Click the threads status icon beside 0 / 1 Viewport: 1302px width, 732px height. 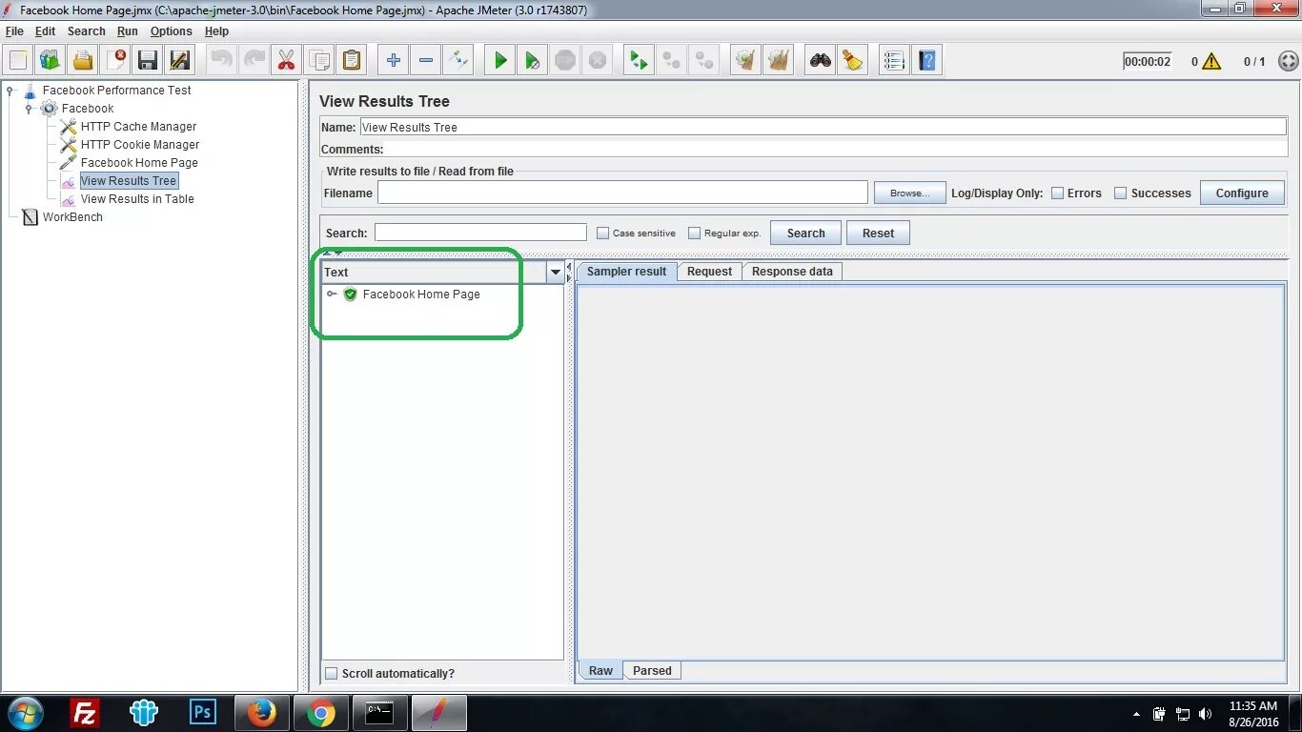[1288, 61]
